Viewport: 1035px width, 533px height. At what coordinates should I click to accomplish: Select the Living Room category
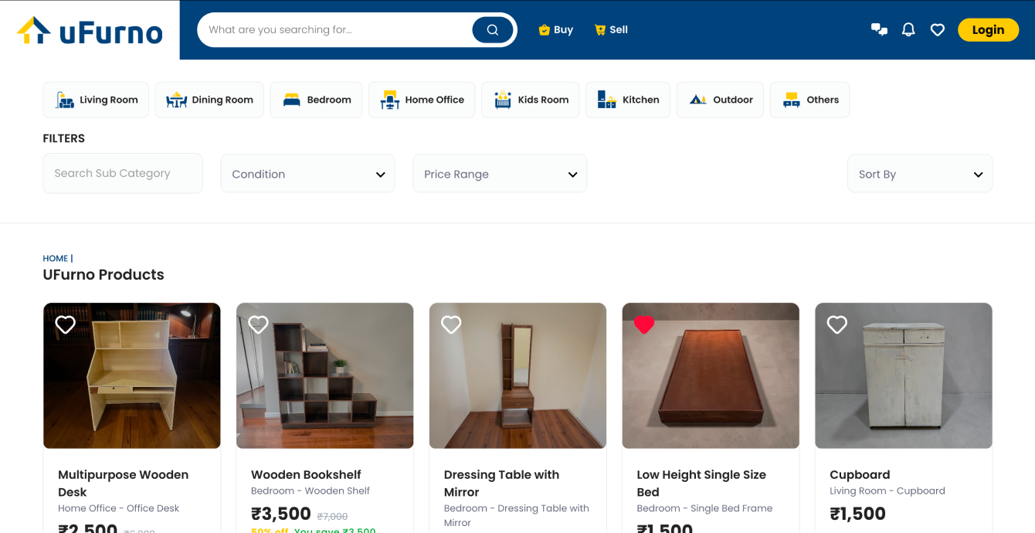point(96,100)
